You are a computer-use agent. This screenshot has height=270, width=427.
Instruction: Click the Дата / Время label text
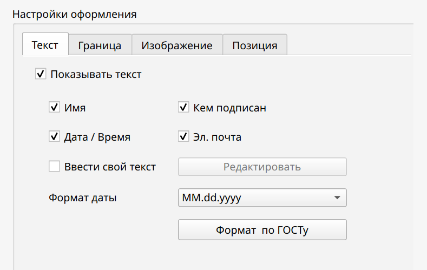[x=97, y=137]
